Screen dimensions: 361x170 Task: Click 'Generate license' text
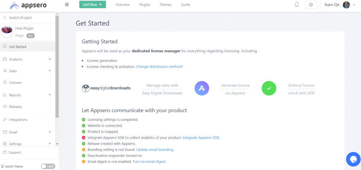pos(235,85)
